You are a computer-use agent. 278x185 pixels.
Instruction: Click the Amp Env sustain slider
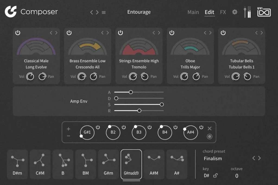click(139, 104)
